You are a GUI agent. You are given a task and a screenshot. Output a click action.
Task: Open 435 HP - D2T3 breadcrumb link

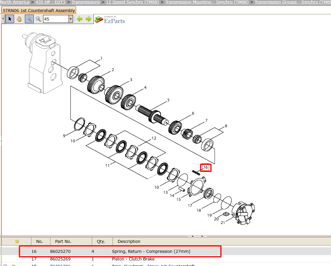[50, 2]
